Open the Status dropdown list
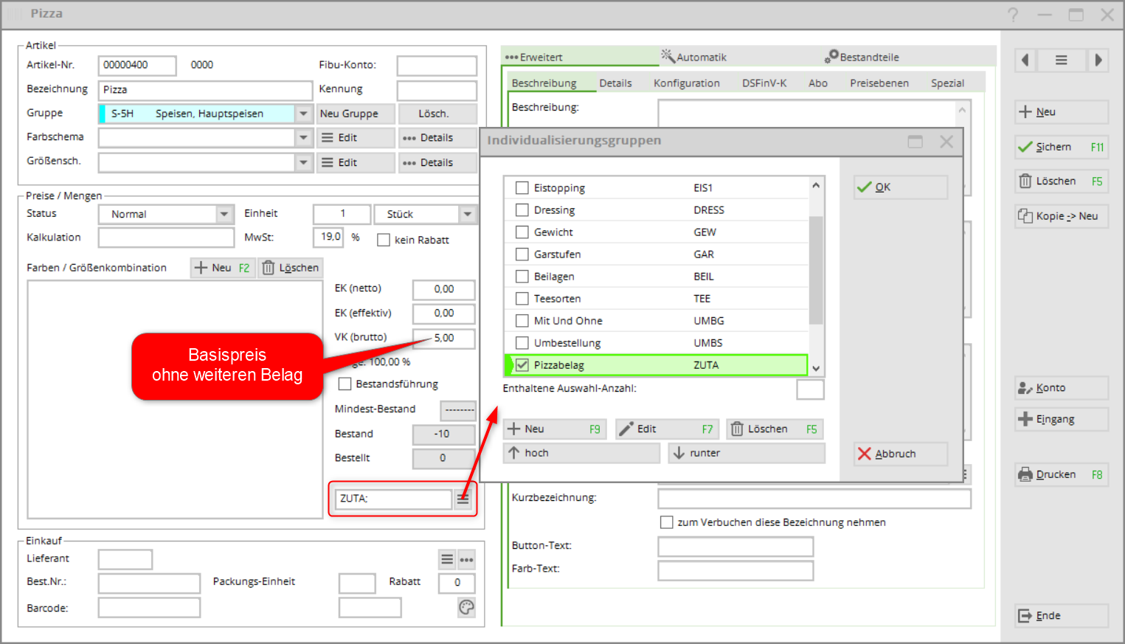 pyautogui.click(x=224, y=214)
